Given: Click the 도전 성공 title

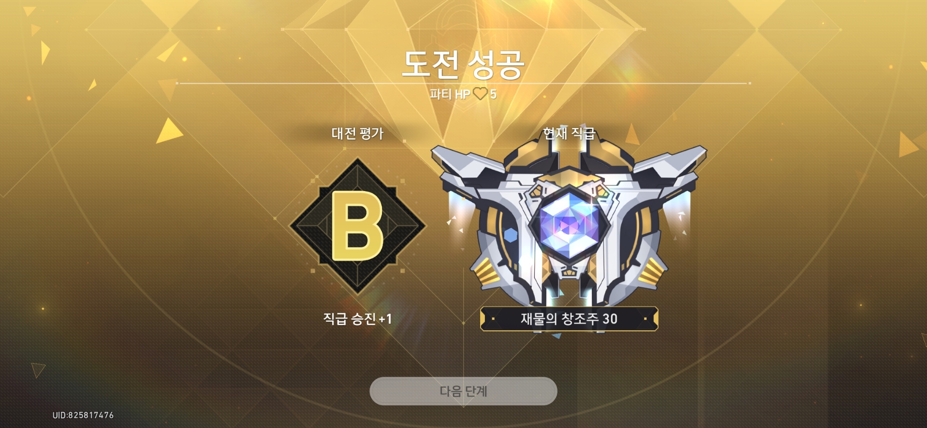Looking at the screenshot, I should (x=463, y=64).
